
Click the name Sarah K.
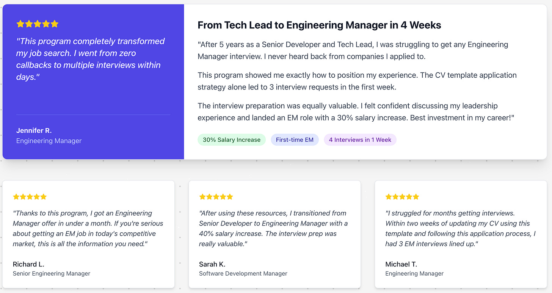click(x=212, y=264)
